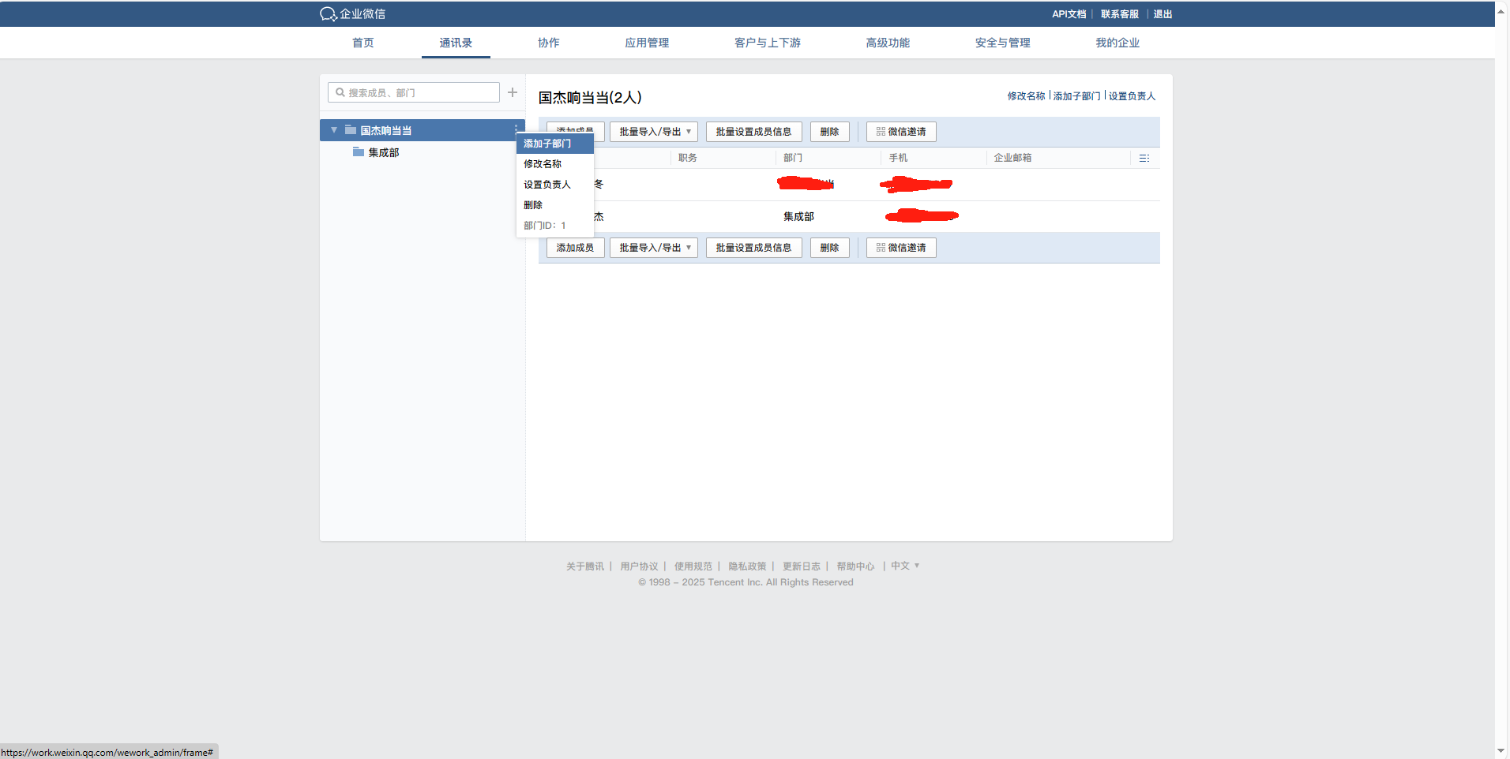Click the 部门 column header
Viewport: 1510px width, 759px height.
coord(793,158)
